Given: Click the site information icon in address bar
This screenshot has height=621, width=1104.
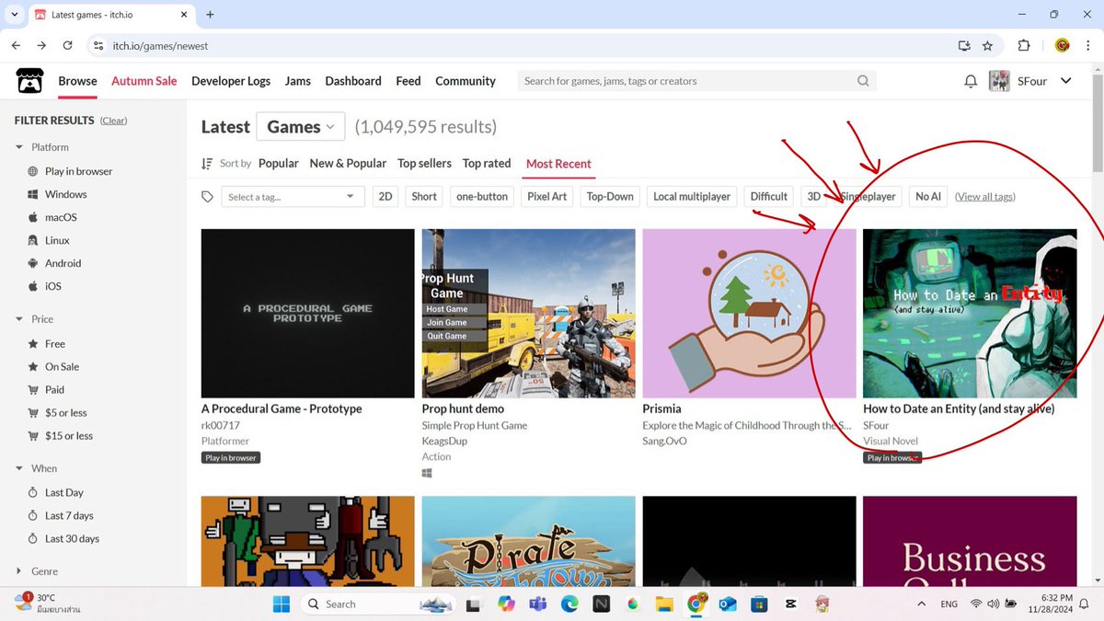Looking at the screenshot, I should coord(98,45).
